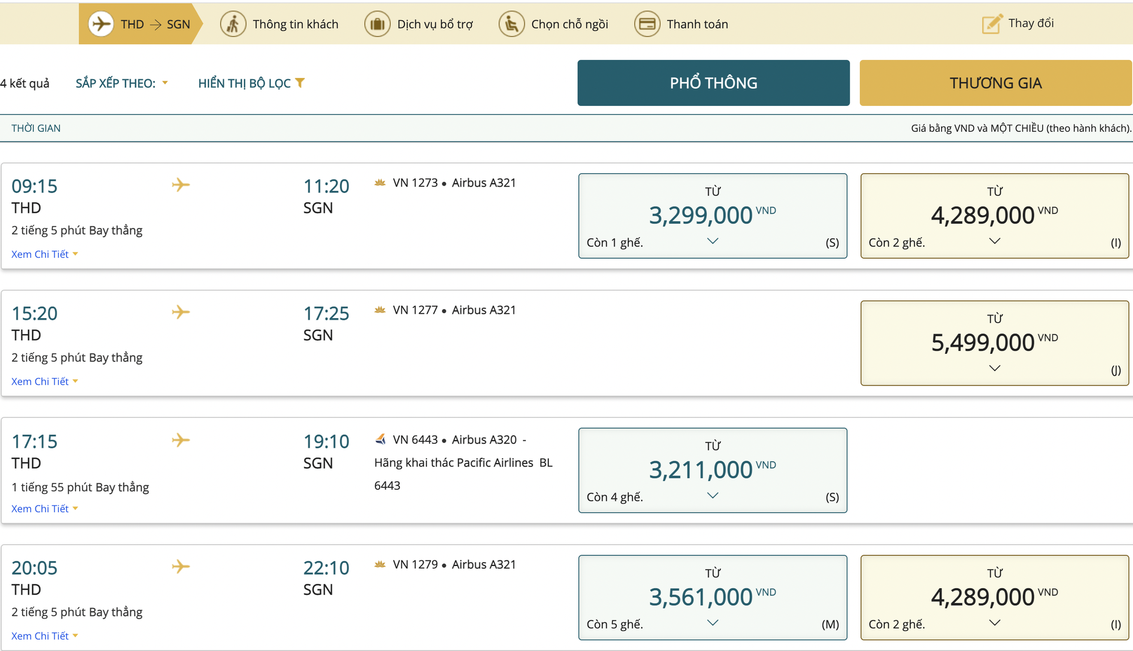
Task: Choose the 5,499,000 VND business price
Action: (x=995, y=343)
